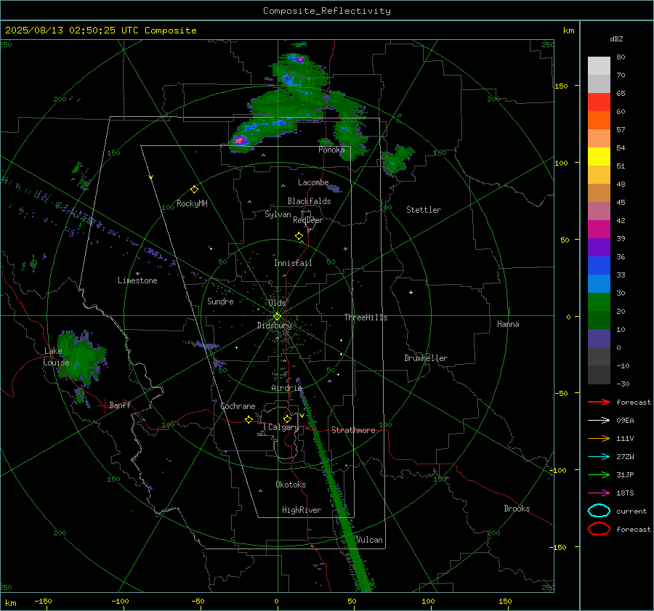The image size is (654, 611).
Task: Click the 'Stettler' city label
Action: pos(424,210)
